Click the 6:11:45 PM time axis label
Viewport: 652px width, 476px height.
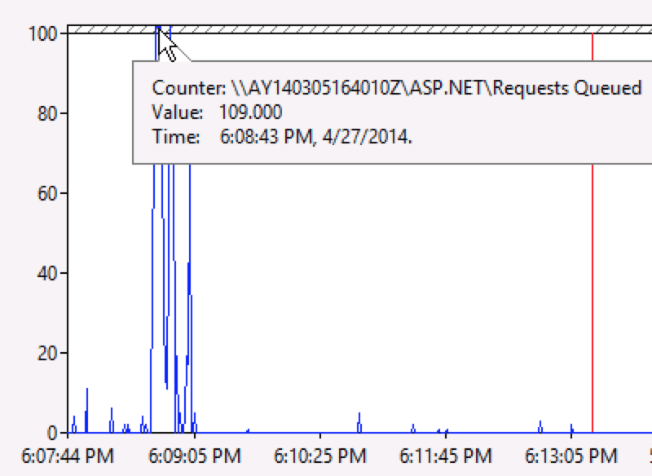pos(446,456)
